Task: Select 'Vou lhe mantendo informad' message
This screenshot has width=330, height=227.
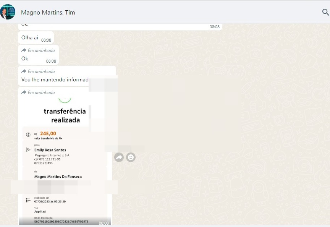Action: pyautogui.click(x=67, y=76)
